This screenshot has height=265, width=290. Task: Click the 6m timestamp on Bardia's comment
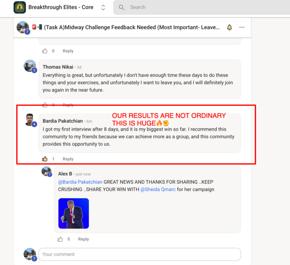point(89,121)
